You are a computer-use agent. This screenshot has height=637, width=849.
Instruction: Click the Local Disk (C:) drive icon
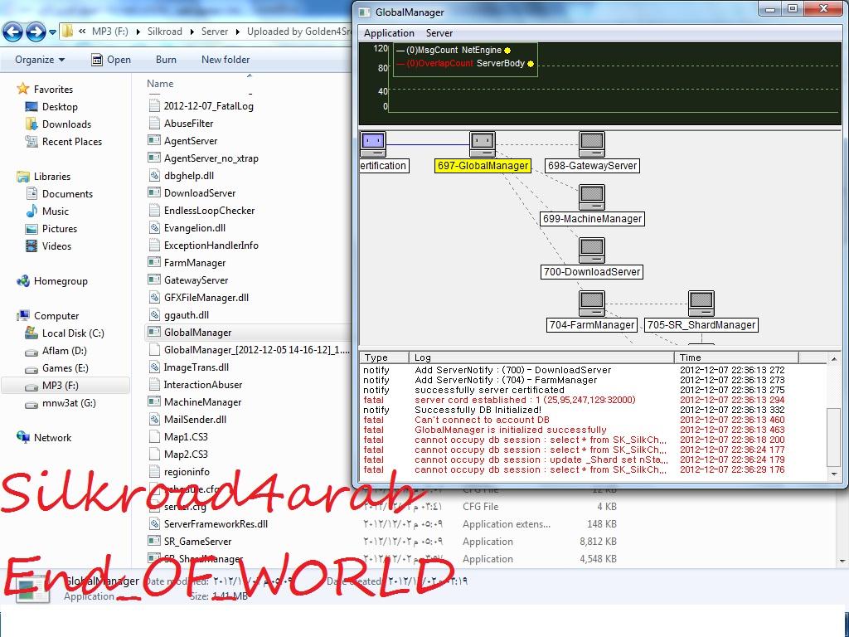pyautogui.click(x=32, y=333)
